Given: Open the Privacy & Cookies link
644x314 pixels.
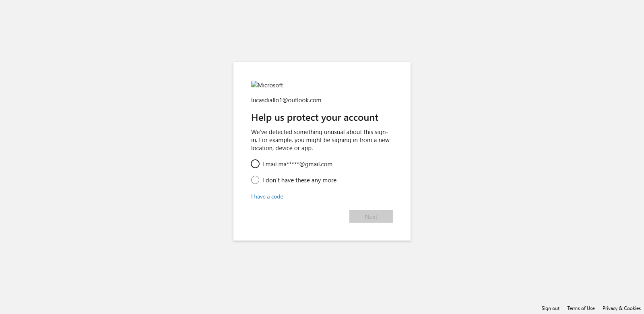Looking at the screenshot, I should click(621, 308).
